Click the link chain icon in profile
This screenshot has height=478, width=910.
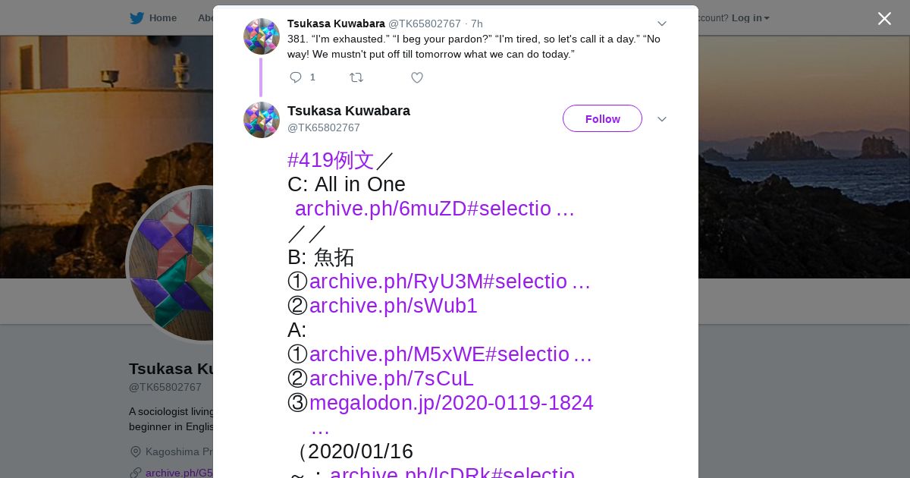[x=136, y=473]
